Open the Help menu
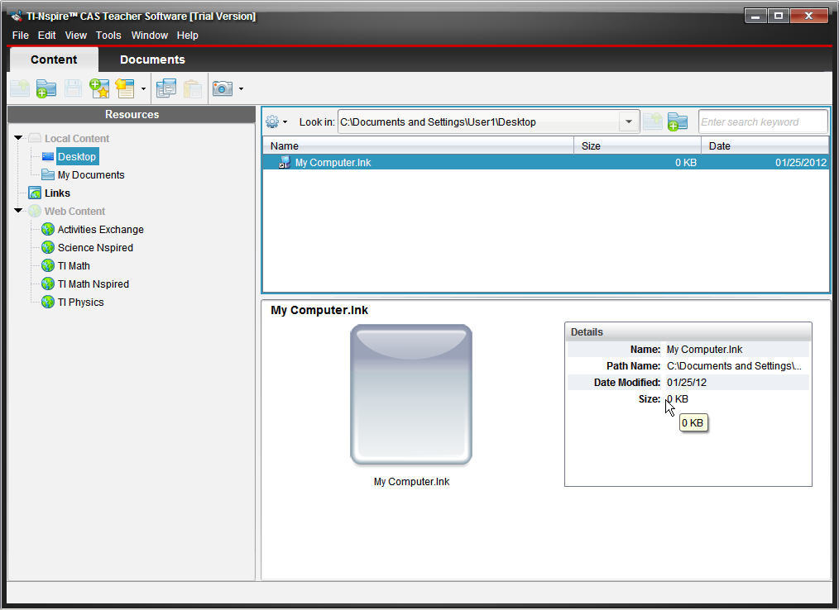Image resolution: width=839 pixels, height=610 pixels. point(188,36)
